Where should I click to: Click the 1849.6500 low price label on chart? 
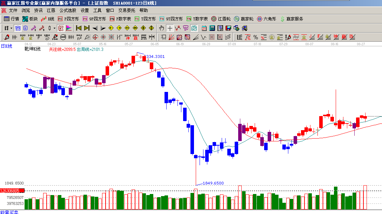coord(213,183)
